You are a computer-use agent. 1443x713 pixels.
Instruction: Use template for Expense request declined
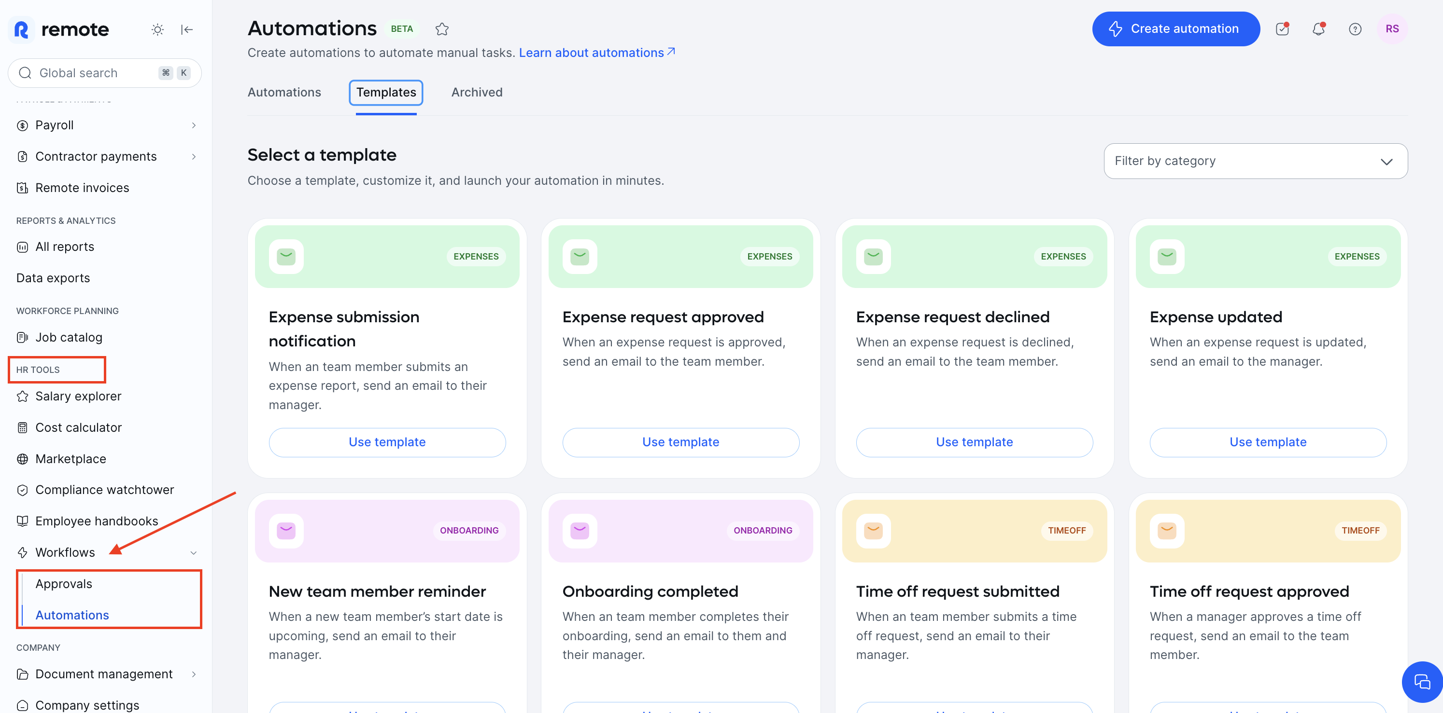pyautogui.click(x=974, y=442)
